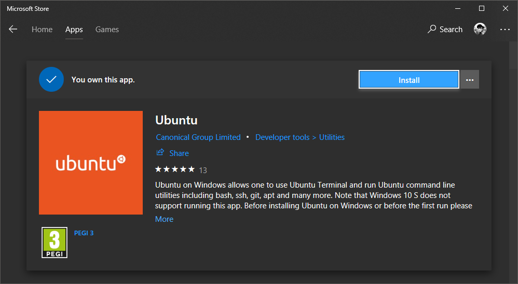Close the Microsoft Store window
This screenshot has height=284, width=518.
[x=506, y=9]
